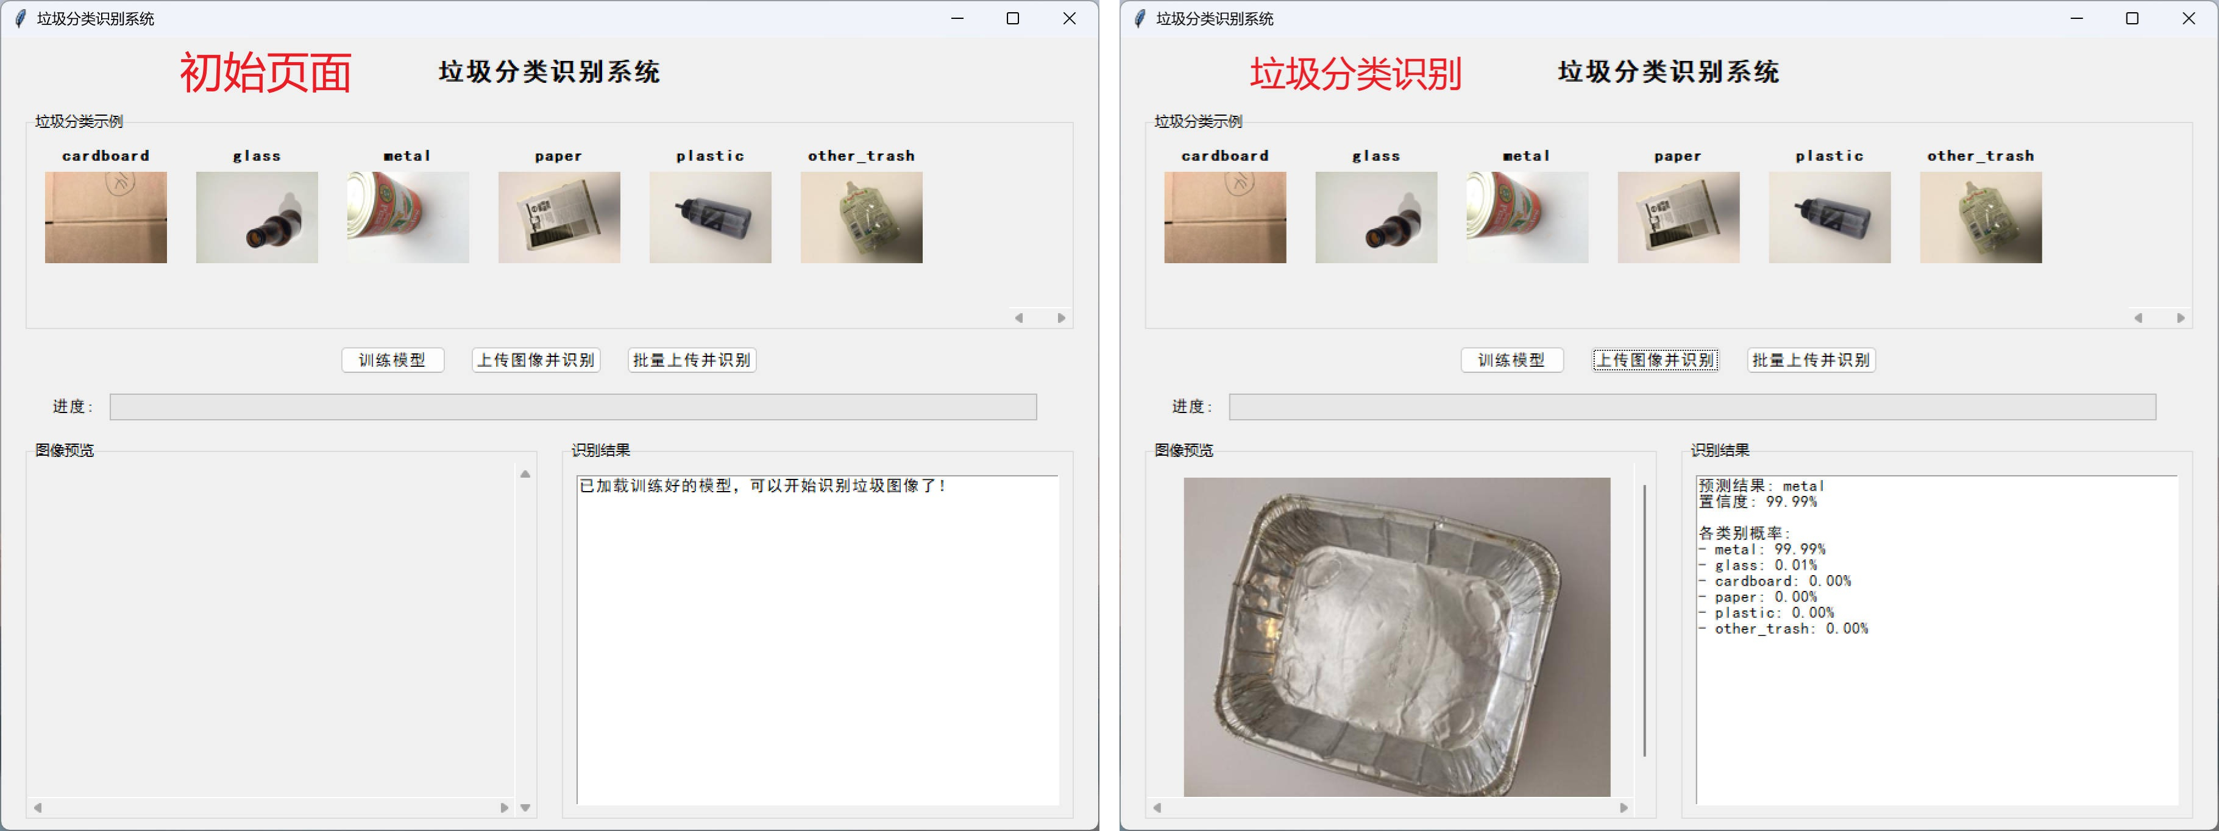Click other_trash thumbnail in right window
Image resolution: width=2219 pixels, height=831 pixels.
coord(1980,217)
